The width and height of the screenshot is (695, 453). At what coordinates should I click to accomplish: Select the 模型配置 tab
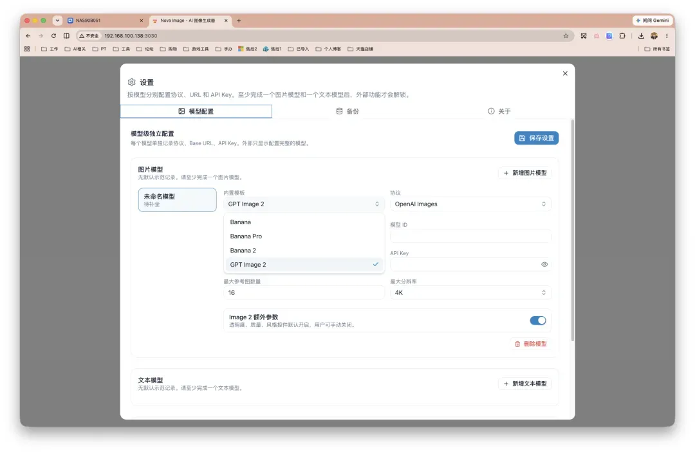click(196, 111)
